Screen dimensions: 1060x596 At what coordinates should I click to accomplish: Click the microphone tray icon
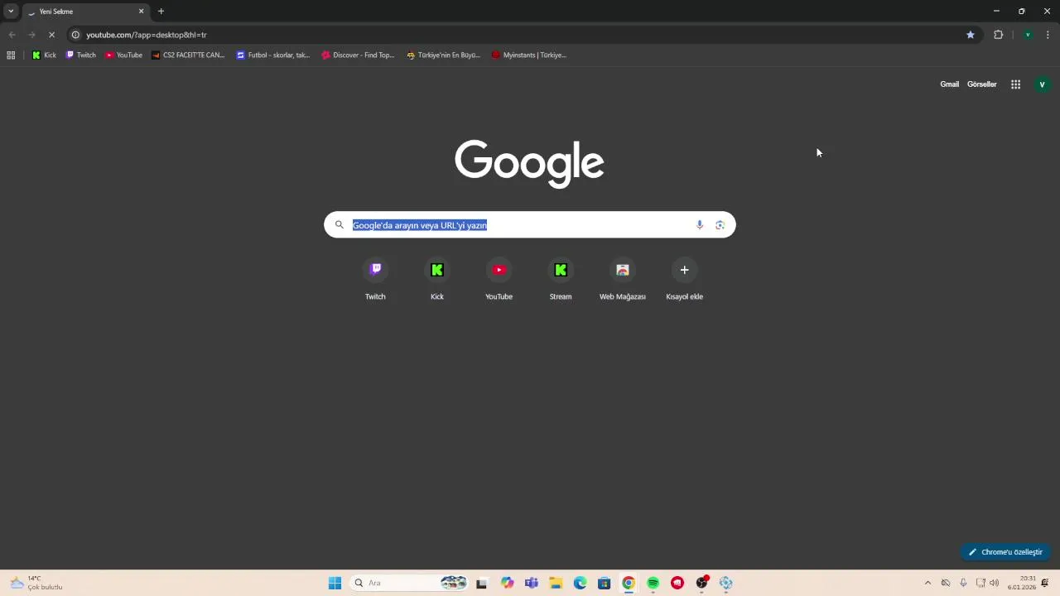point(963,583)
